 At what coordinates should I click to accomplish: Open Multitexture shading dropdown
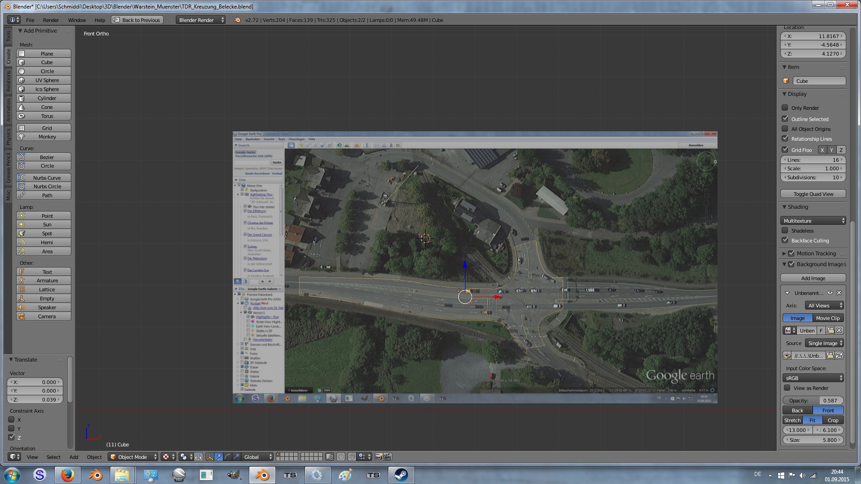813,221
